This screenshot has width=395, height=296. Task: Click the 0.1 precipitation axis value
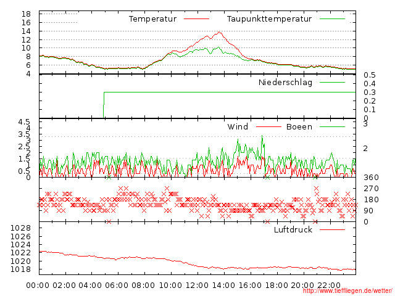pos(370,110)
